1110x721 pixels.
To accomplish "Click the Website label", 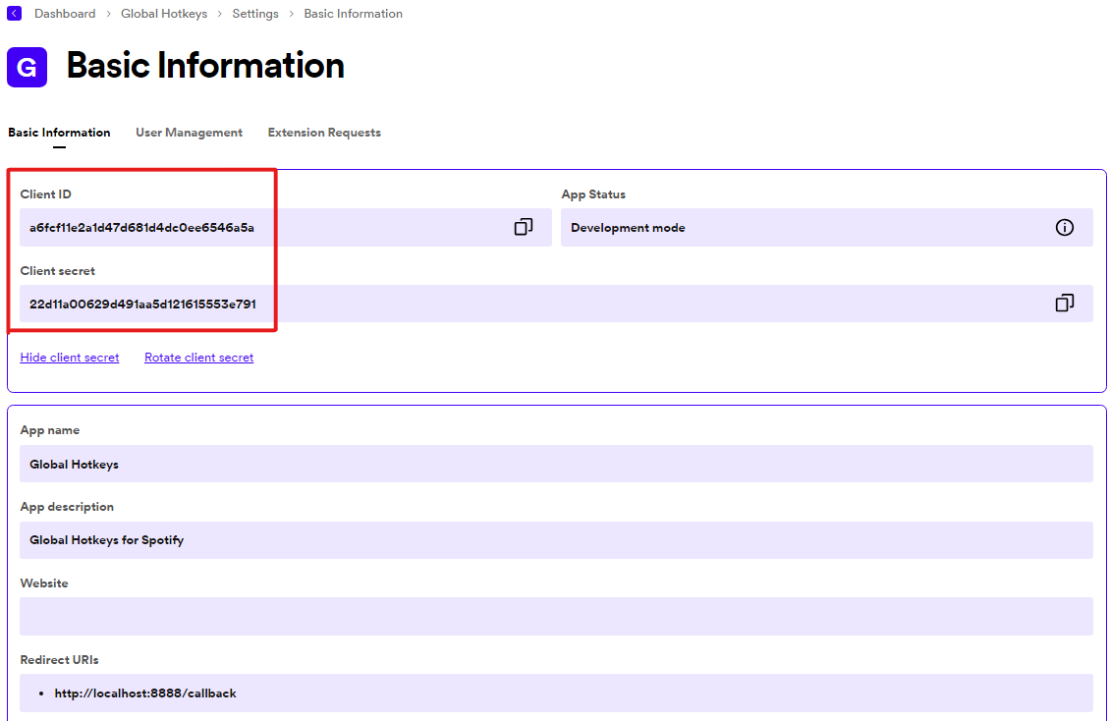I will [44, 583].
